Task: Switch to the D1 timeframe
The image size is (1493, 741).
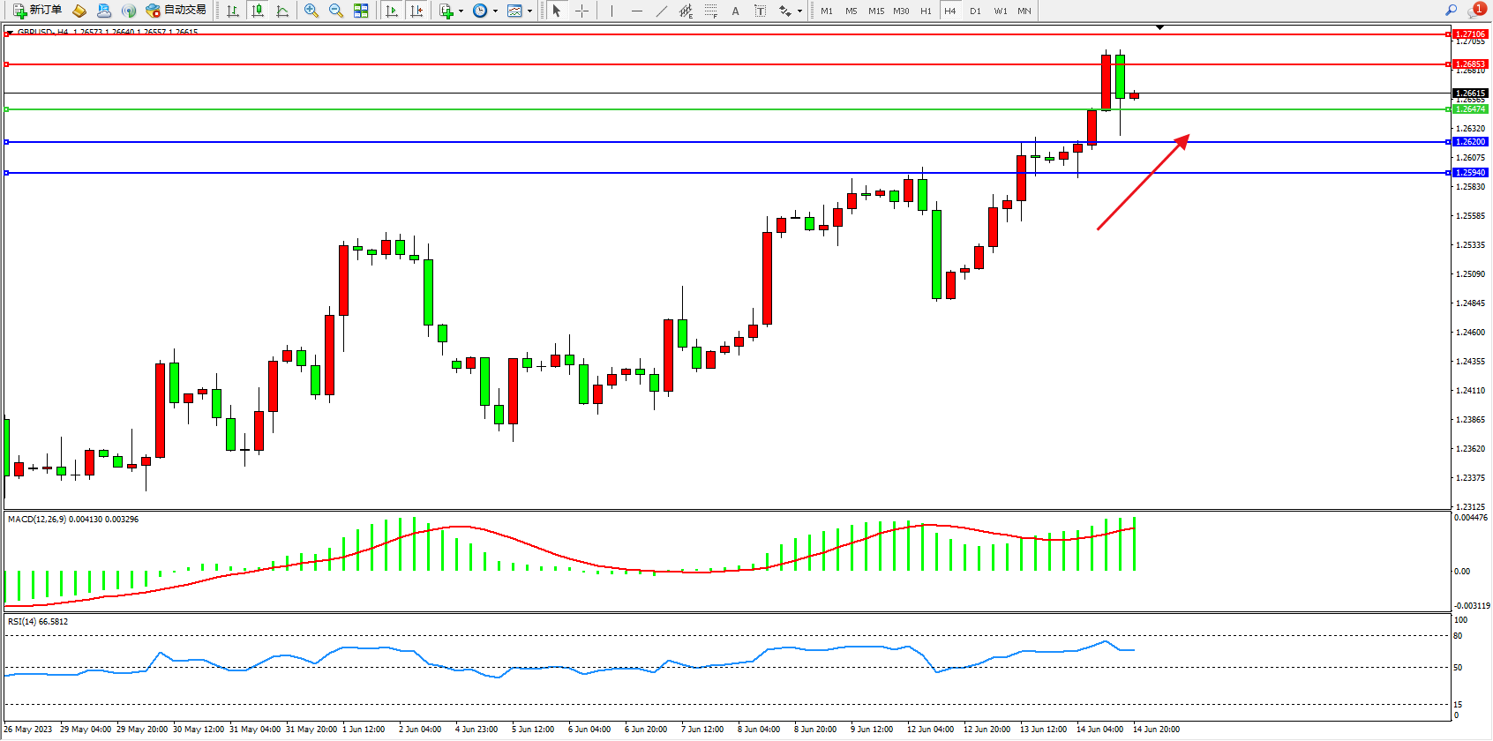Action: 975,11
